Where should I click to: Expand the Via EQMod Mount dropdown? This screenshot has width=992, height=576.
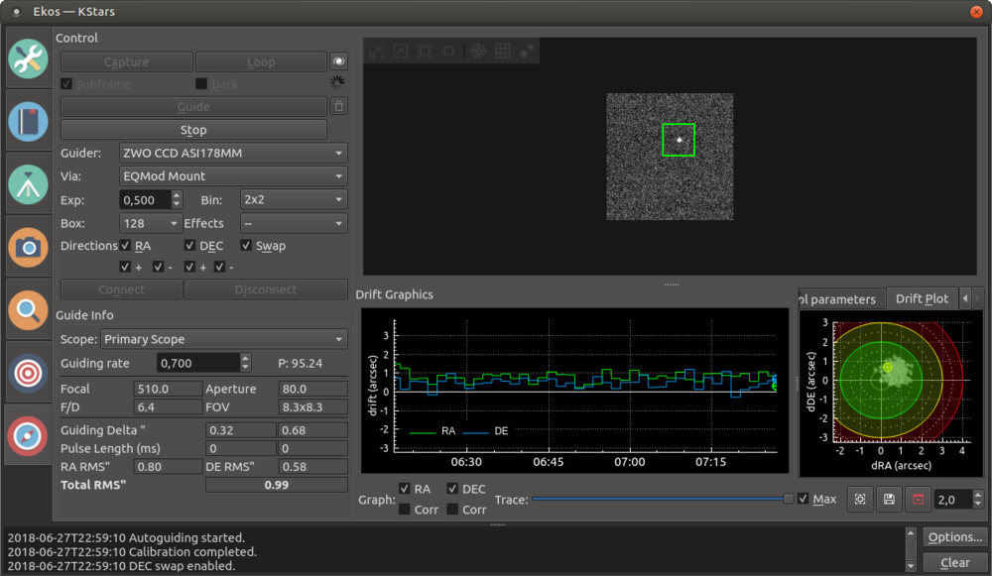[x=233, y=176]
